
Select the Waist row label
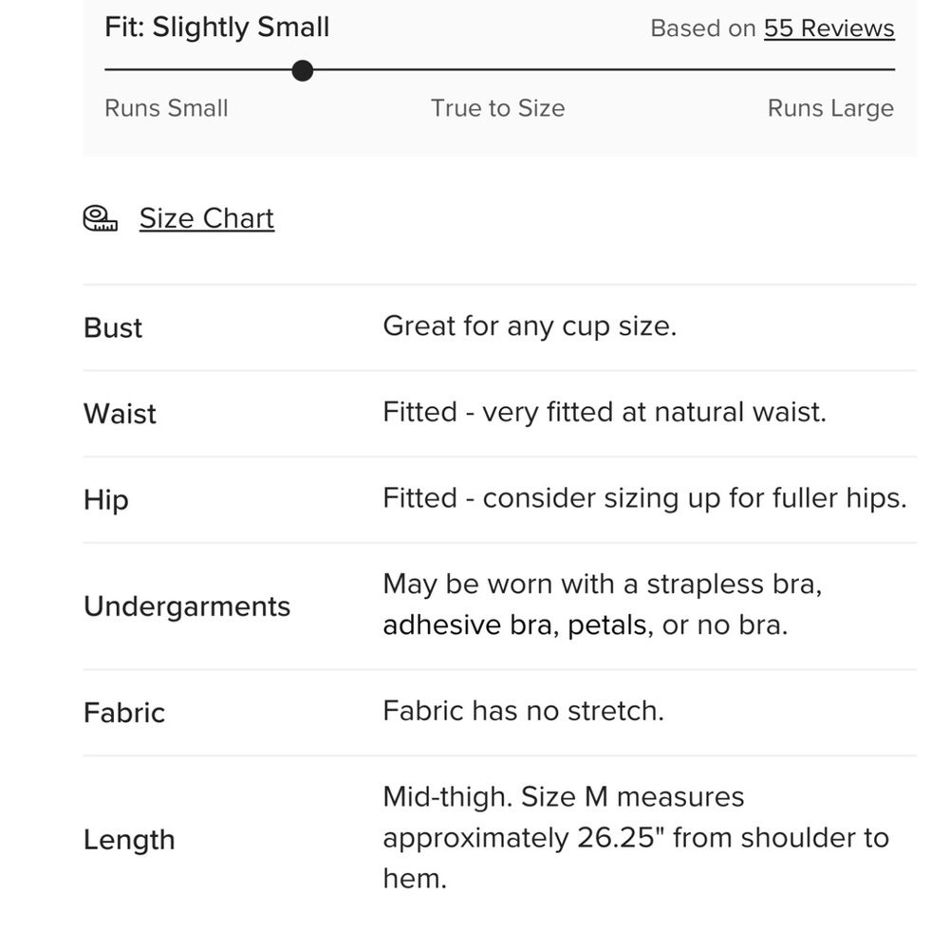click(x=120, y=414)
